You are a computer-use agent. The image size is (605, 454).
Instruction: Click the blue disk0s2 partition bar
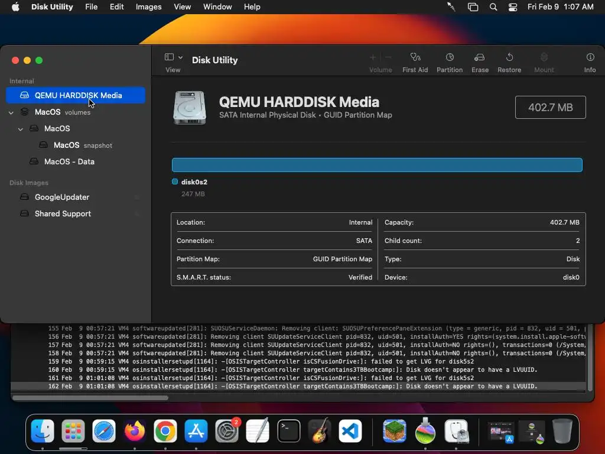point(377,165)
